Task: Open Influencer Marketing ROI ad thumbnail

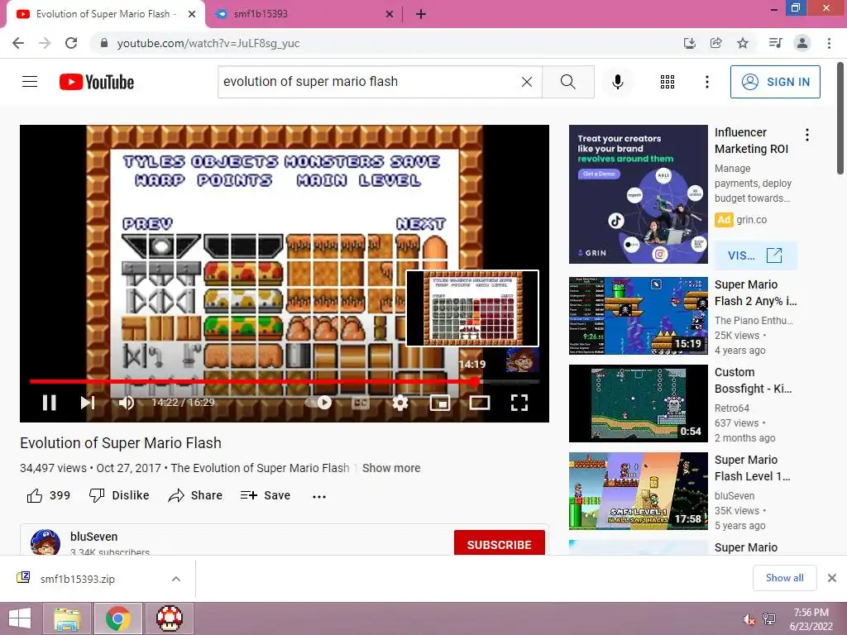Action: click(x=638, y=194)
